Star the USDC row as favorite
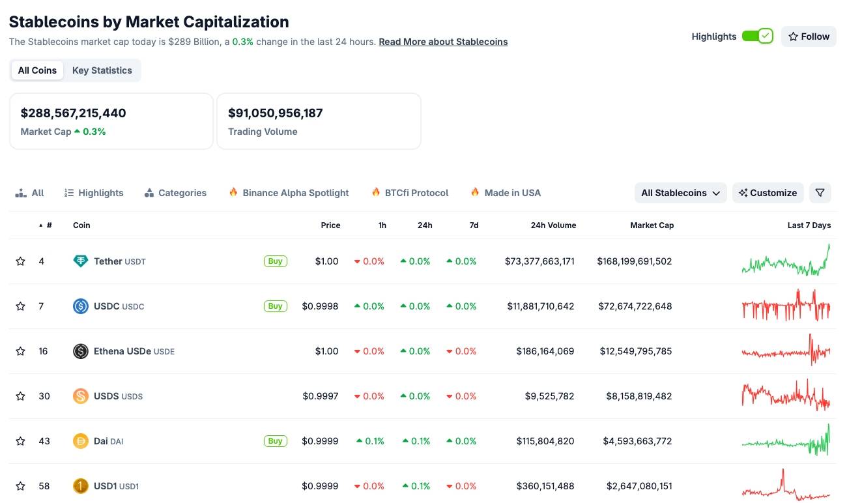 tap(20, 306)
